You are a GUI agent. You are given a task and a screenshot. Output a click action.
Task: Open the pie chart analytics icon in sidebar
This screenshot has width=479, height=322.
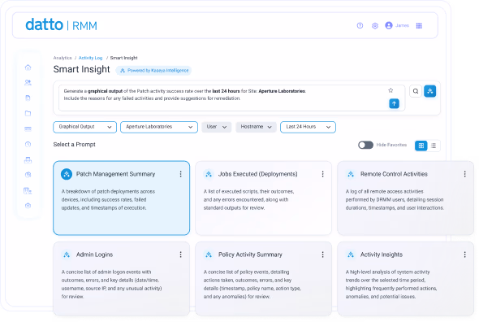click(x=28, y=175)
